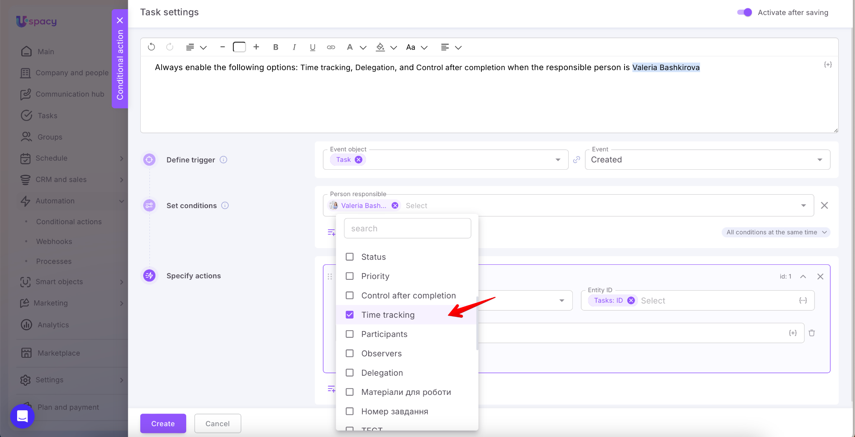Enable Control after completion checkbox
The width and height of the screenshot is (855, 437).
point(350,296)
